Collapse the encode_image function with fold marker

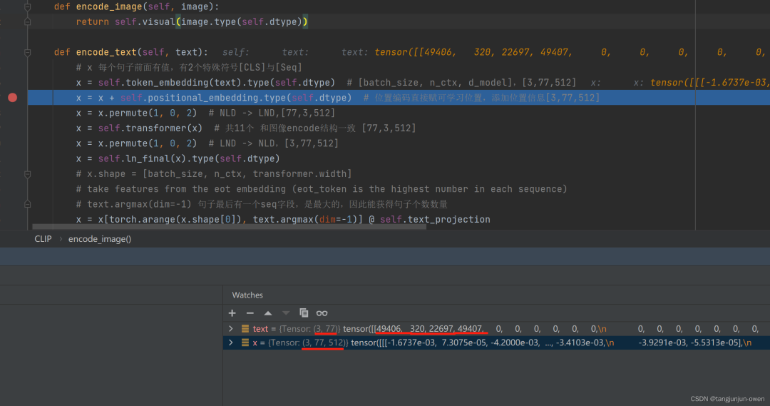[27, 7]
